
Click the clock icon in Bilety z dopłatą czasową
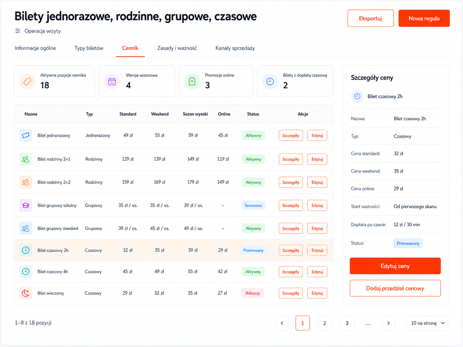pyautogui.click(x=270, y=81)
